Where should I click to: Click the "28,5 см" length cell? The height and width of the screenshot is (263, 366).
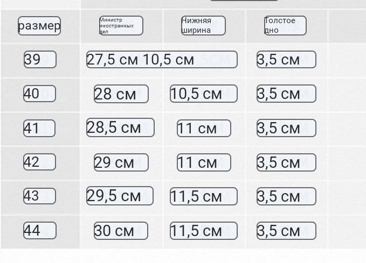pos(120,127)
